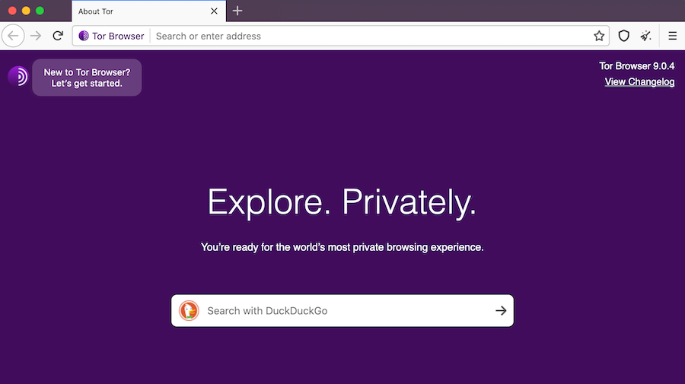The image size is (685, 384).
Task: Open the security level shield icon
Action: click(624, 36)
